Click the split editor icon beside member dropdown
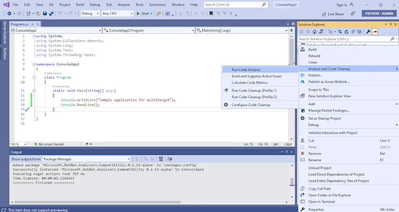399x212 pixels. [291, 30]
